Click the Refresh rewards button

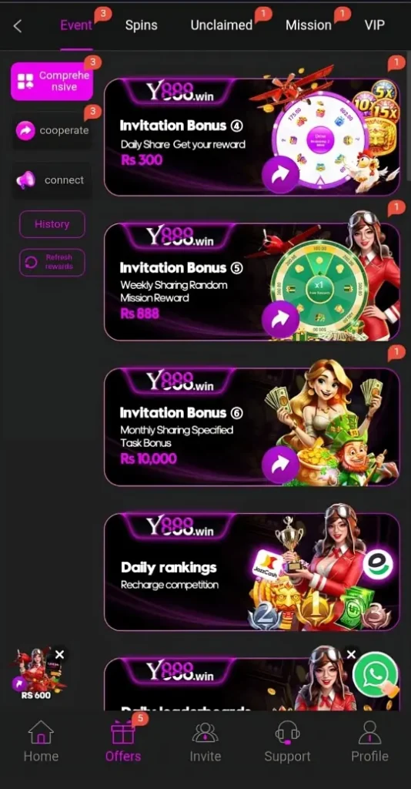tap(52, 262)
